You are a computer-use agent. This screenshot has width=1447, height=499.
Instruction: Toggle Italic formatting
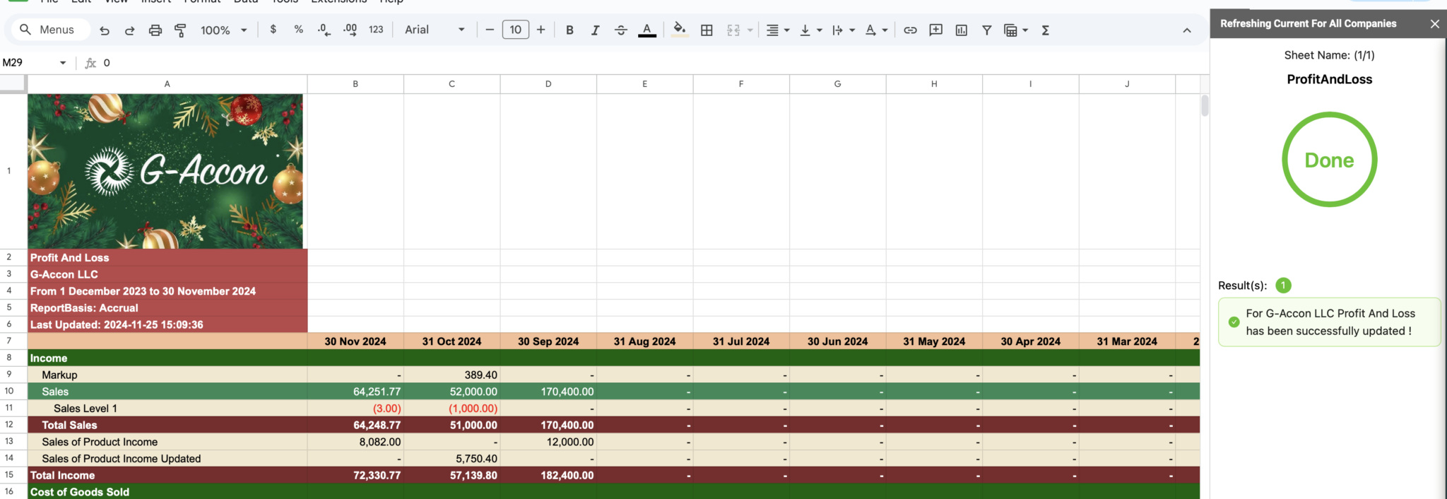tap(596, 30)
